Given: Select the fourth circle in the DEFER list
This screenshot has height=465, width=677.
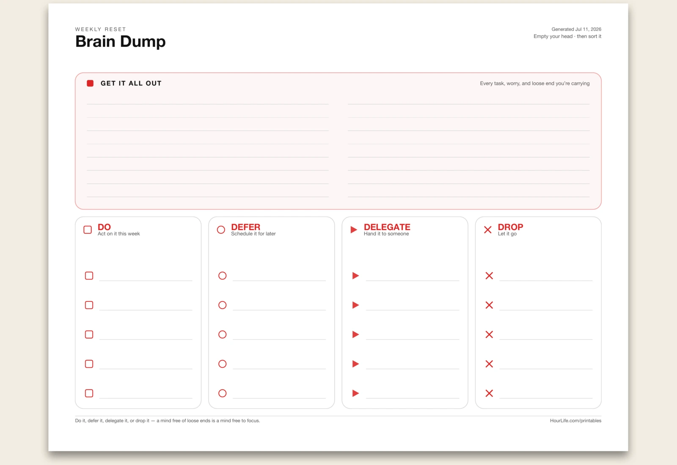Looking at the screenshot, I should 222,364.
